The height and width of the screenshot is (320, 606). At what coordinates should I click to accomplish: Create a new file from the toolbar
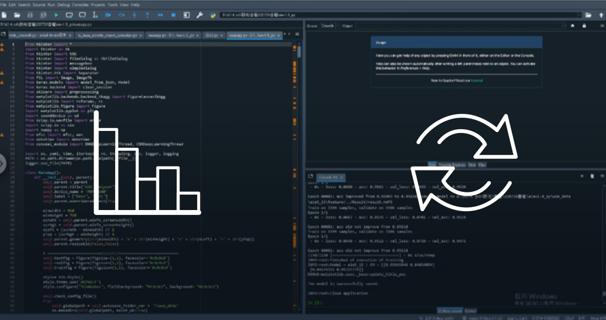(4, 15)
